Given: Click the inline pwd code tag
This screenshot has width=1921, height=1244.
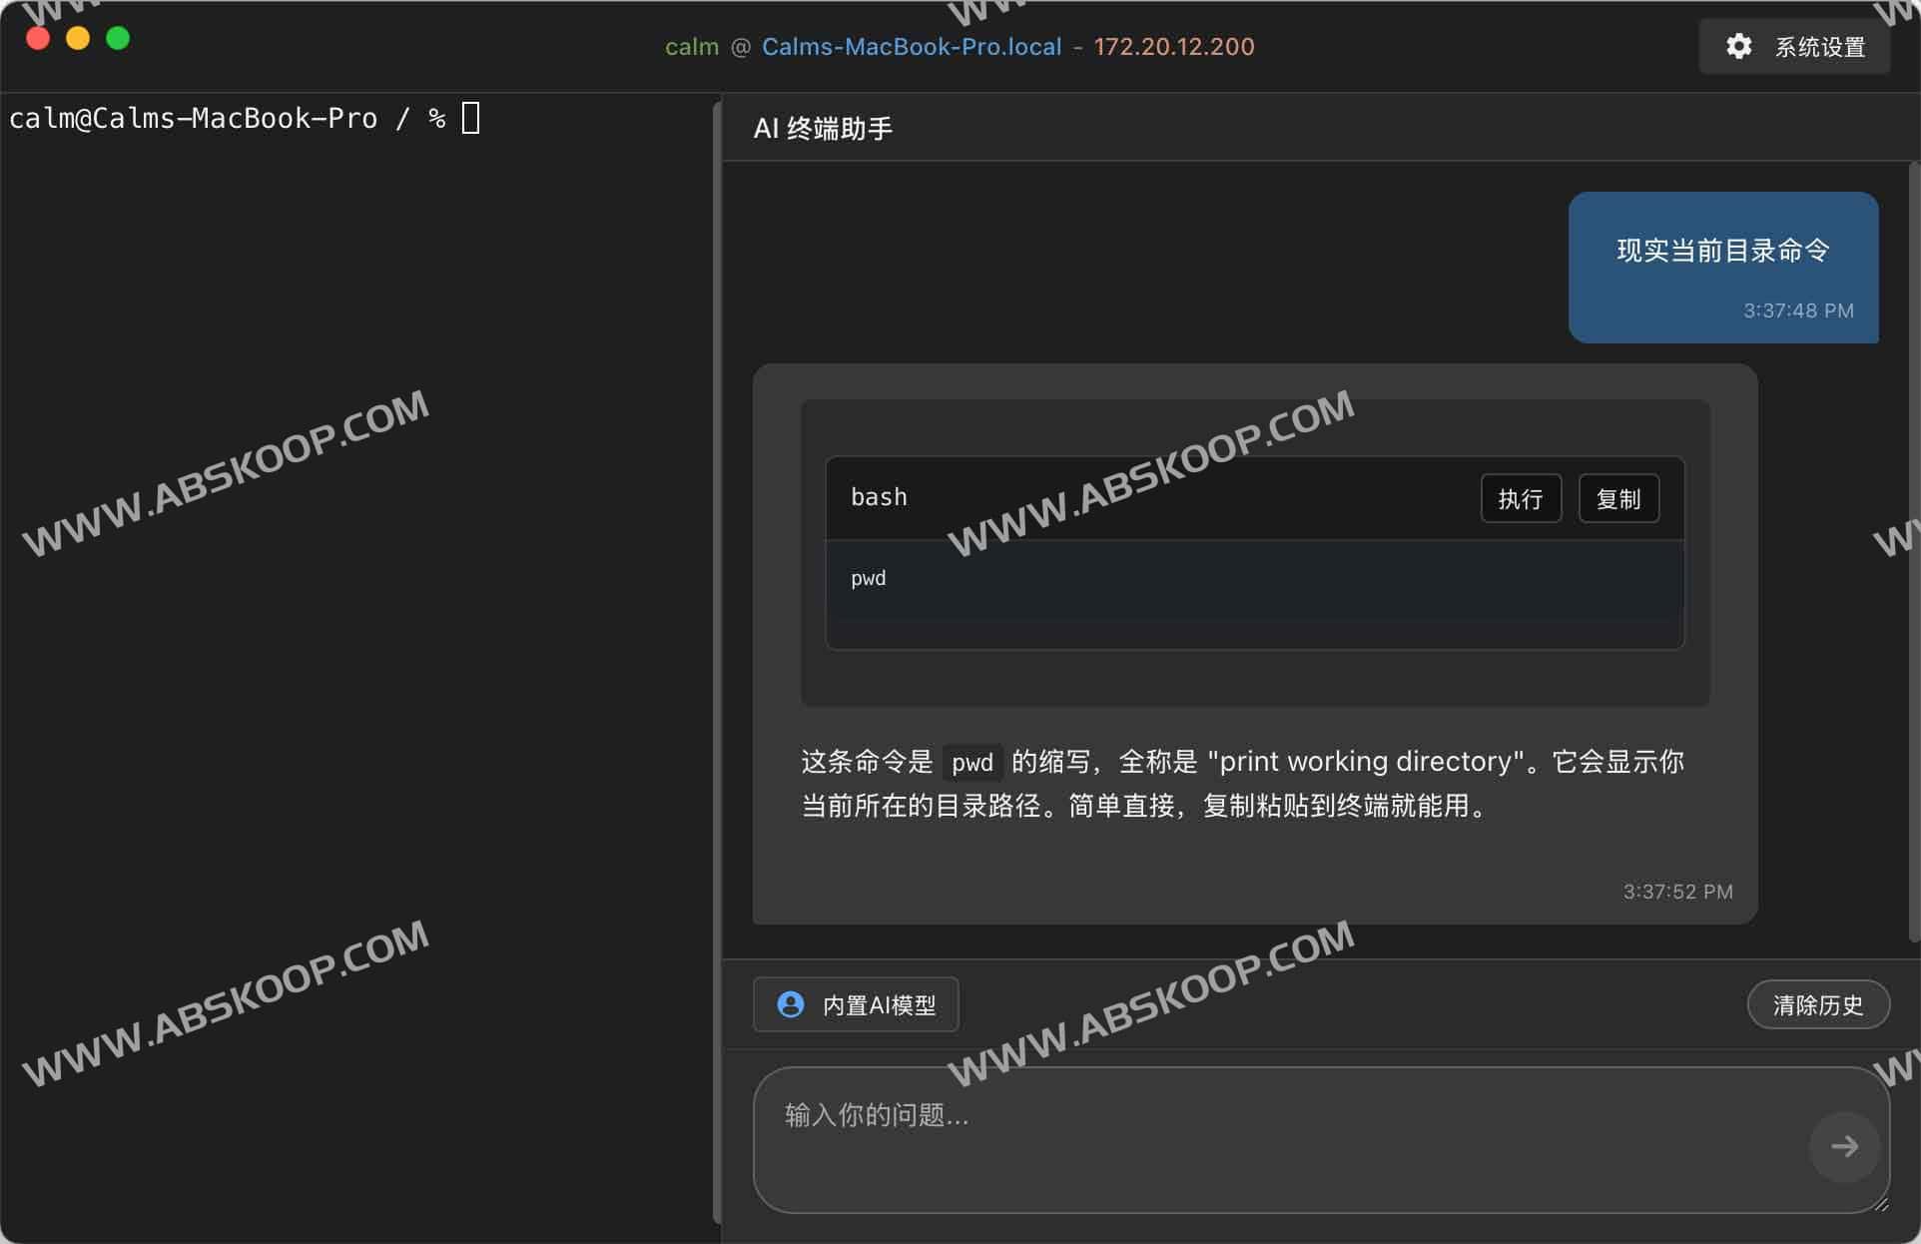Looking at the screenshot, I should point(971,763).
